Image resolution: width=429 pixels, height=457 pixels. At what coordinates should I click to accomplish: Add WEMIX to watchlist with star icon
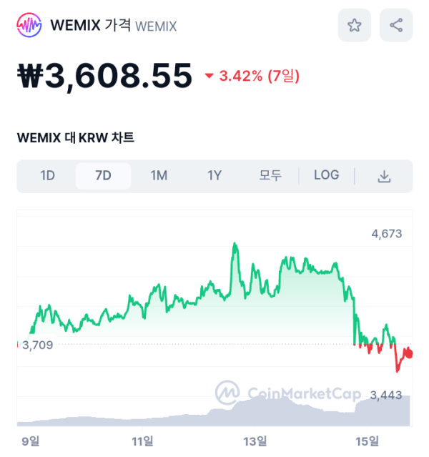(354, 25)
